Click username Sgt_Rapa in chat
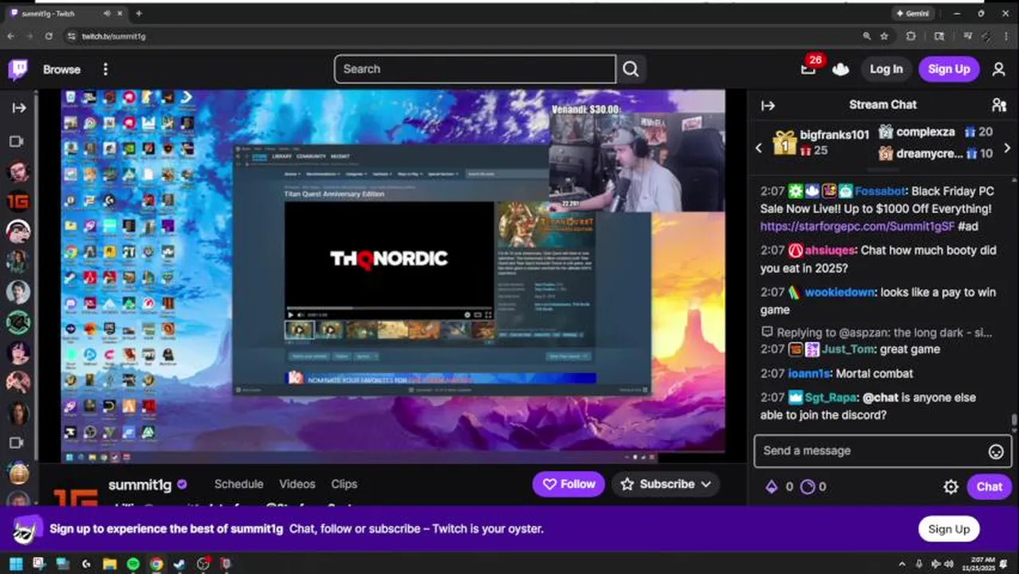This screenshot has height=574, width=1019. [830, 397]
